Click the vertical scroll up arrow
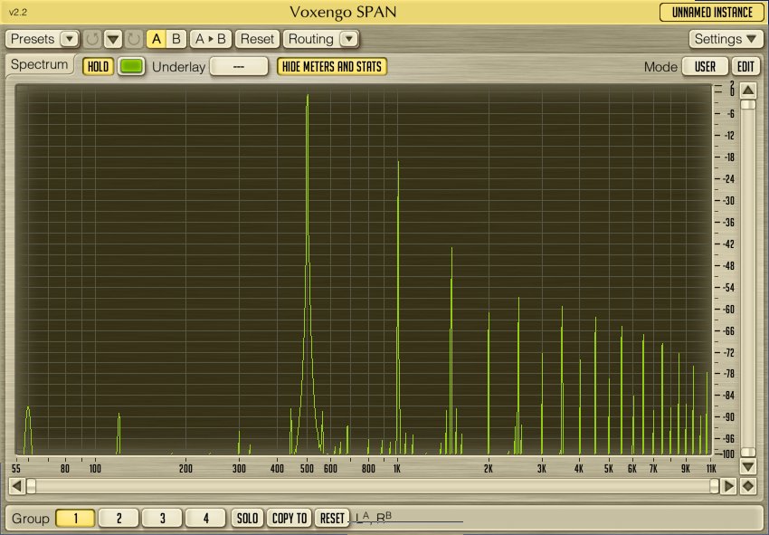 (x=747, y=91)
